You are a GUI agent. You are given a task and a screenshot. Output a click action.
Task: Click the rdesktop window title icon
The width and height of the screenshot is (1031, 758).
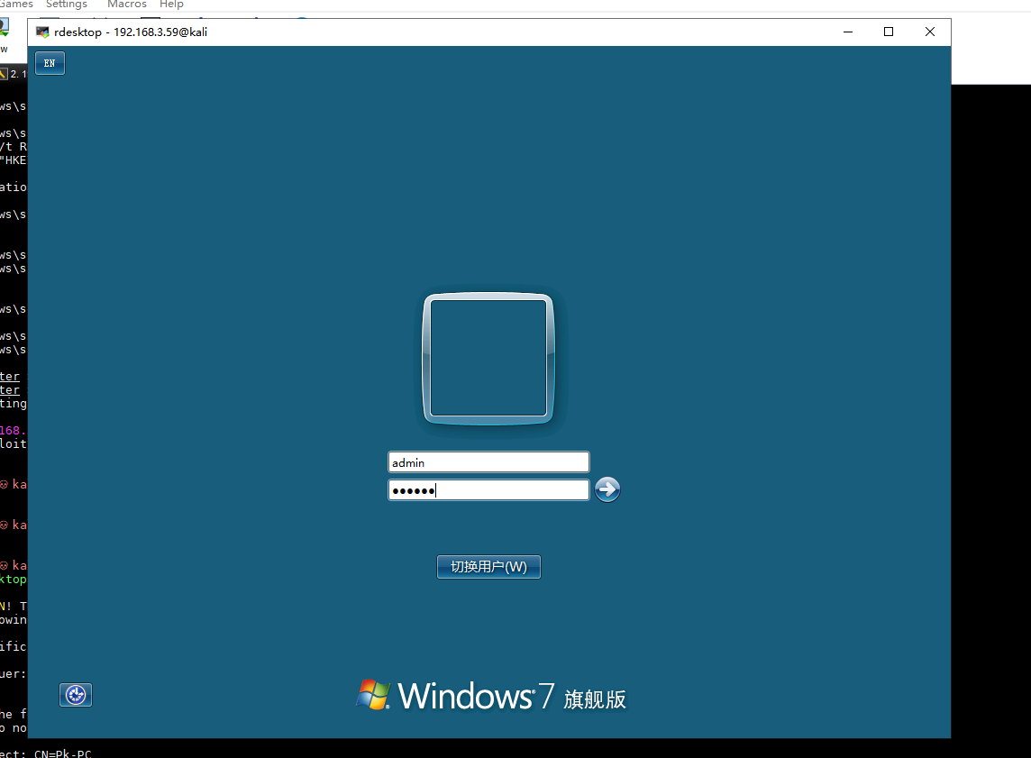[42, 32]
